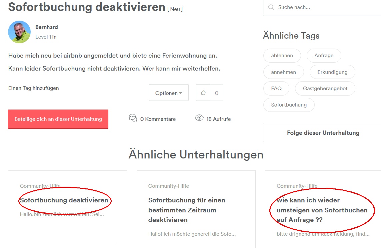The height and width of the screenshot is (248, 381).
Task: Open the Optionen dropdown menu
Action: point(169,93)
